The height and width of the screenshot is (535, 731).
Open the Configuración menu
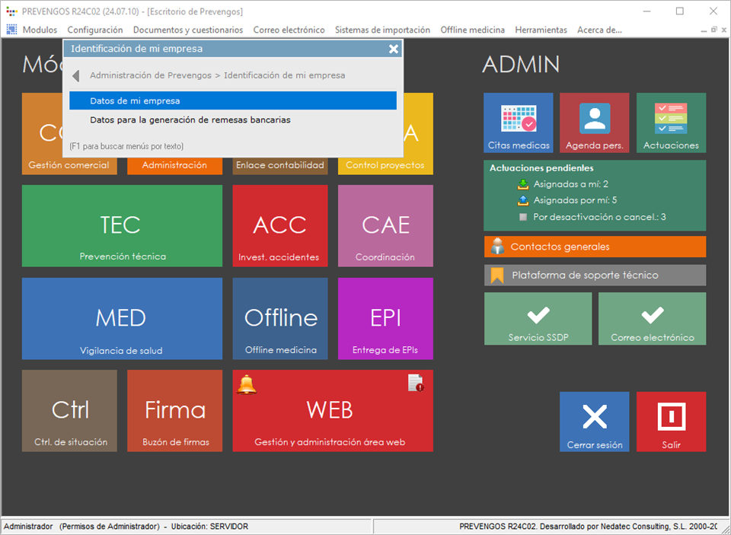94,30
